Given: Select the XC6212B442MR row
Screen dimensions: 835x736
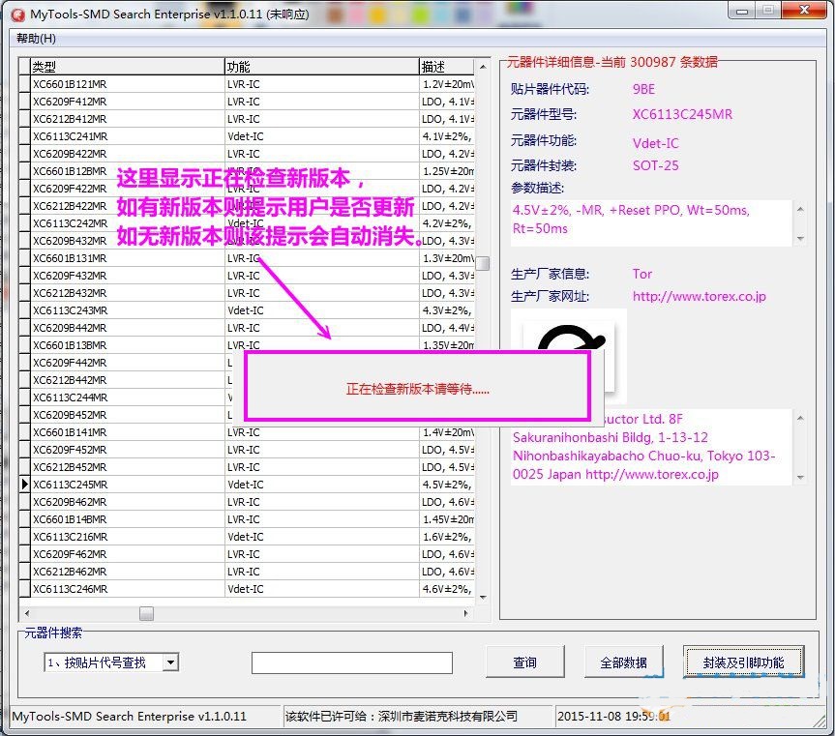Looking at the screenshot, I should [127, 380].
